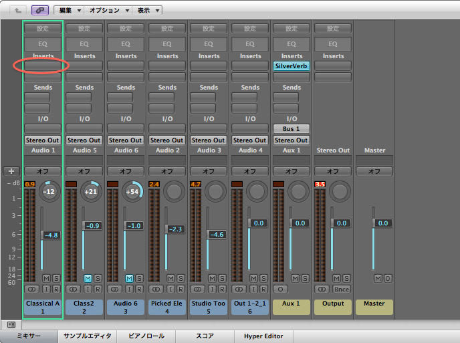Open automation mode オフ menu on Audio 1
The image size is (460, 343).
tap(43, 171)
